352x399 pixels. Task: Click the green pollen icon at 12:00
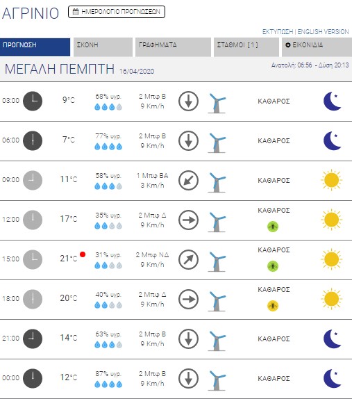[273, 227]
